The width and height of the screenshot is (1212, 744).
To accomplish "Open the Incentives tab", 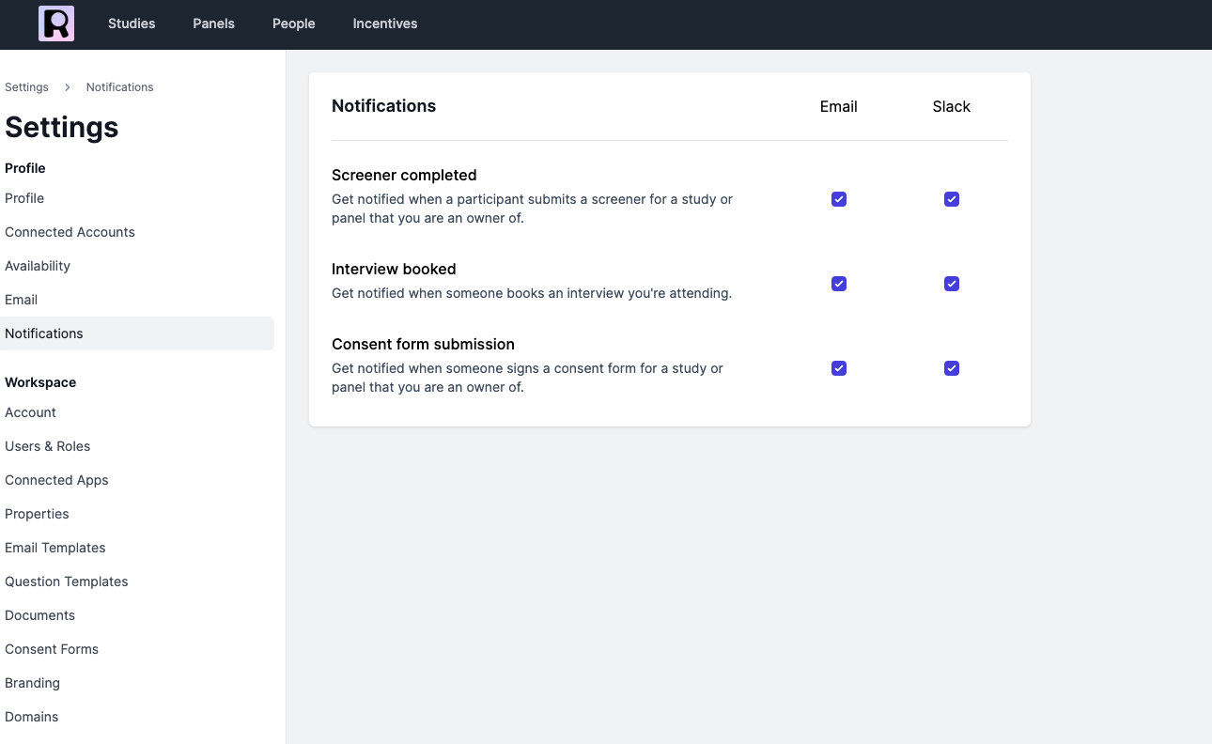I will click(x=385, y=23).
